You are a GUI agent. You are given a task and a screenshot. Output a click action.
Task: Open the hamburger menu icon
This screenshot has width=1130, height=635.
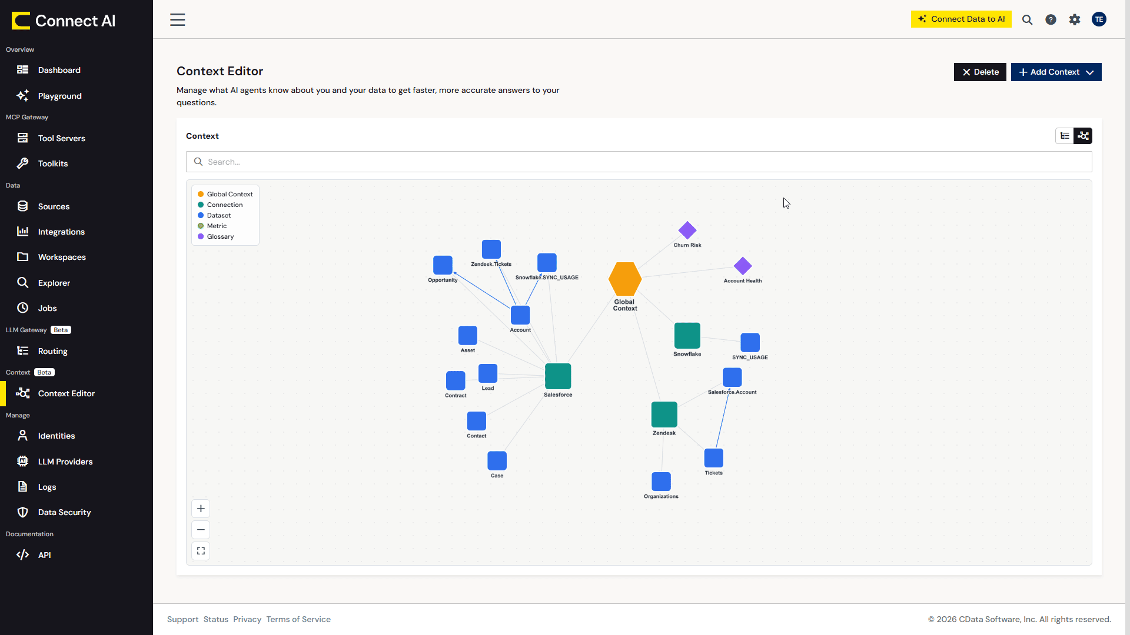tap(177, 19)
